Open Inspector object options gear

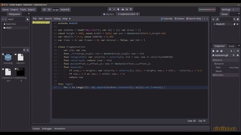[238, 55]
